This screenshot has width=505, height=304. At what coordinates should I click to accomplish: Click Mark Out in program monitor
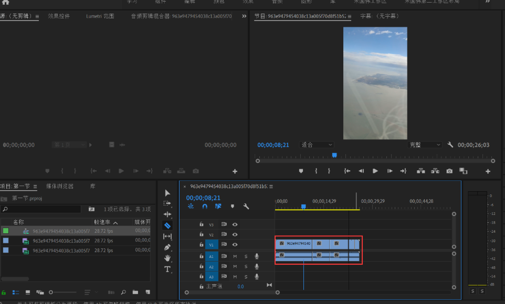(329, 171)
